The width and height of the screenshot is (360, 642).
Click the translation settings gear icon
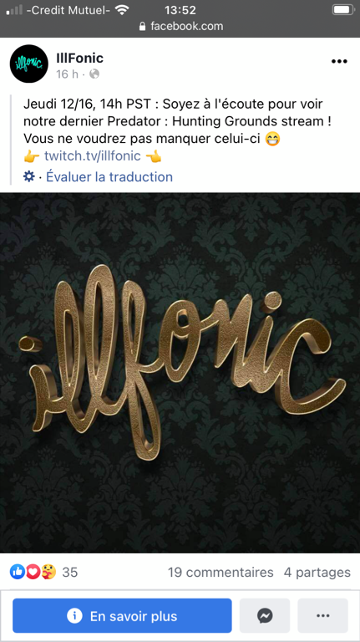[29, 176]
